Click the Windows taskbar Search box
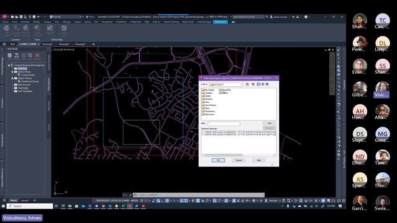 coord(30,206)
